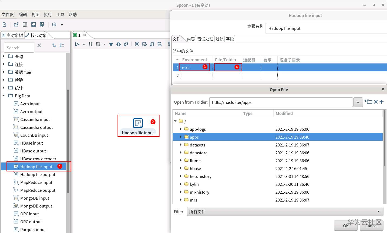Switch to the 内容 tab
Screen dimensions: 387x233
coord(191,39)
